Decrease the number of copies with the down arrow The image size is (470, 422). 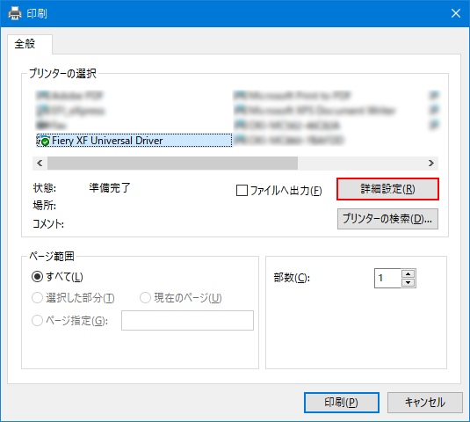(x=408, y=283)
